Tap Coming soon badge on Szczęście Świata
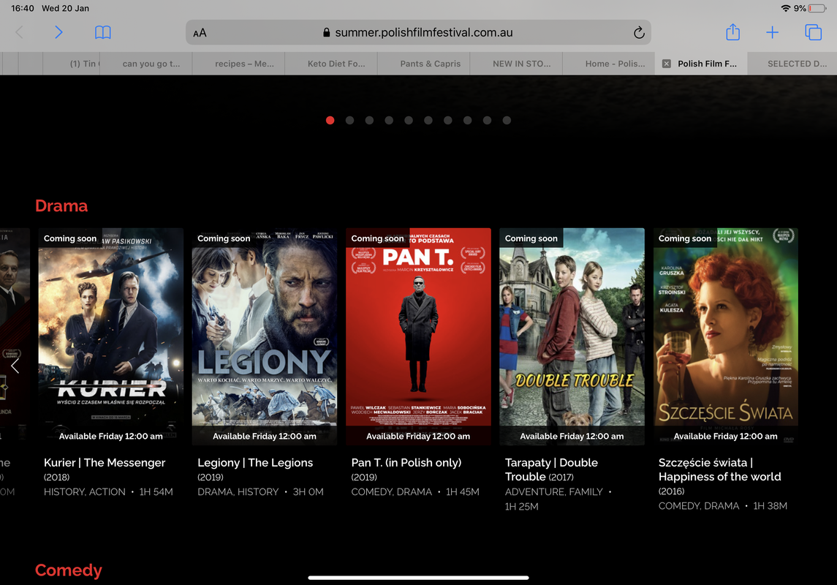The image size is (837, 585). click(685, 238)
